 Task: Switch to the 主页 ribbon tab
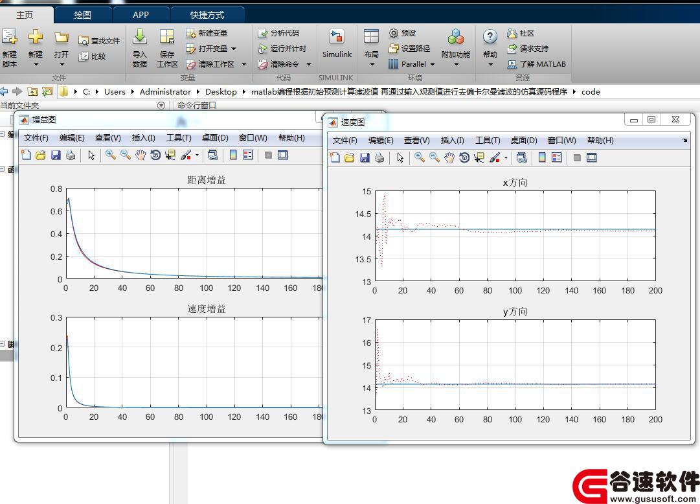(x=25, y=15)
